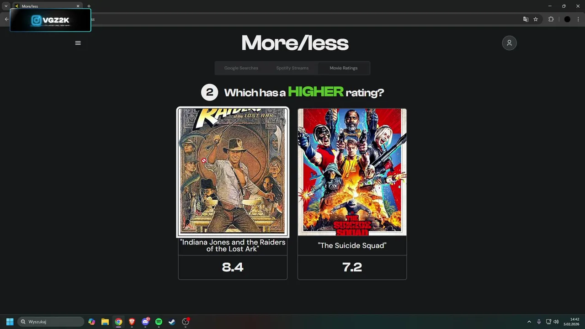Click the "Indiana Jones and the Raiders" title

pyautogui.click(x=233, y=245)
